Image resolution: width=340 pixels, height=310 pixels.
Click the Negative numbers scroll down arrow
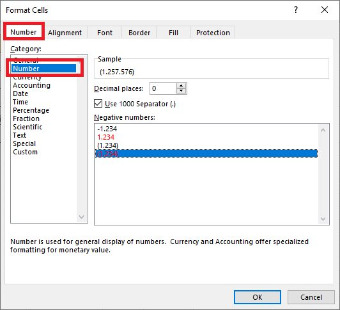click(323, 218)
